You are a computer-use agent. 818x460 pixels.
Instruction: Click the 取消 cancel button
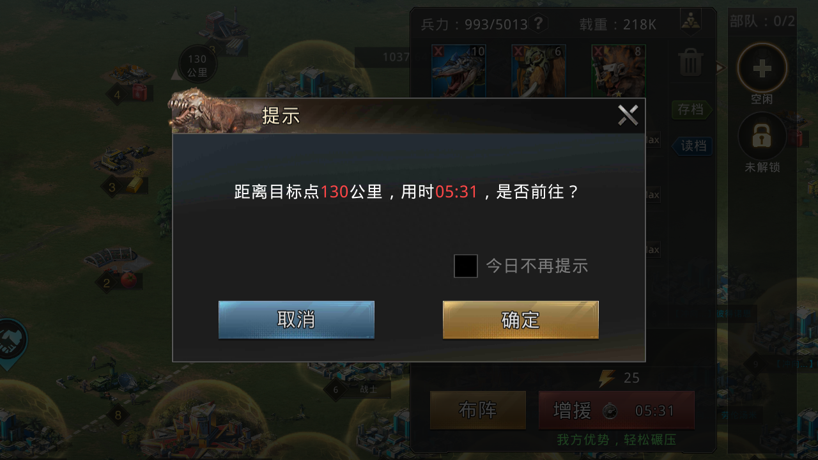pyautogui.click(x=297, y=319)
